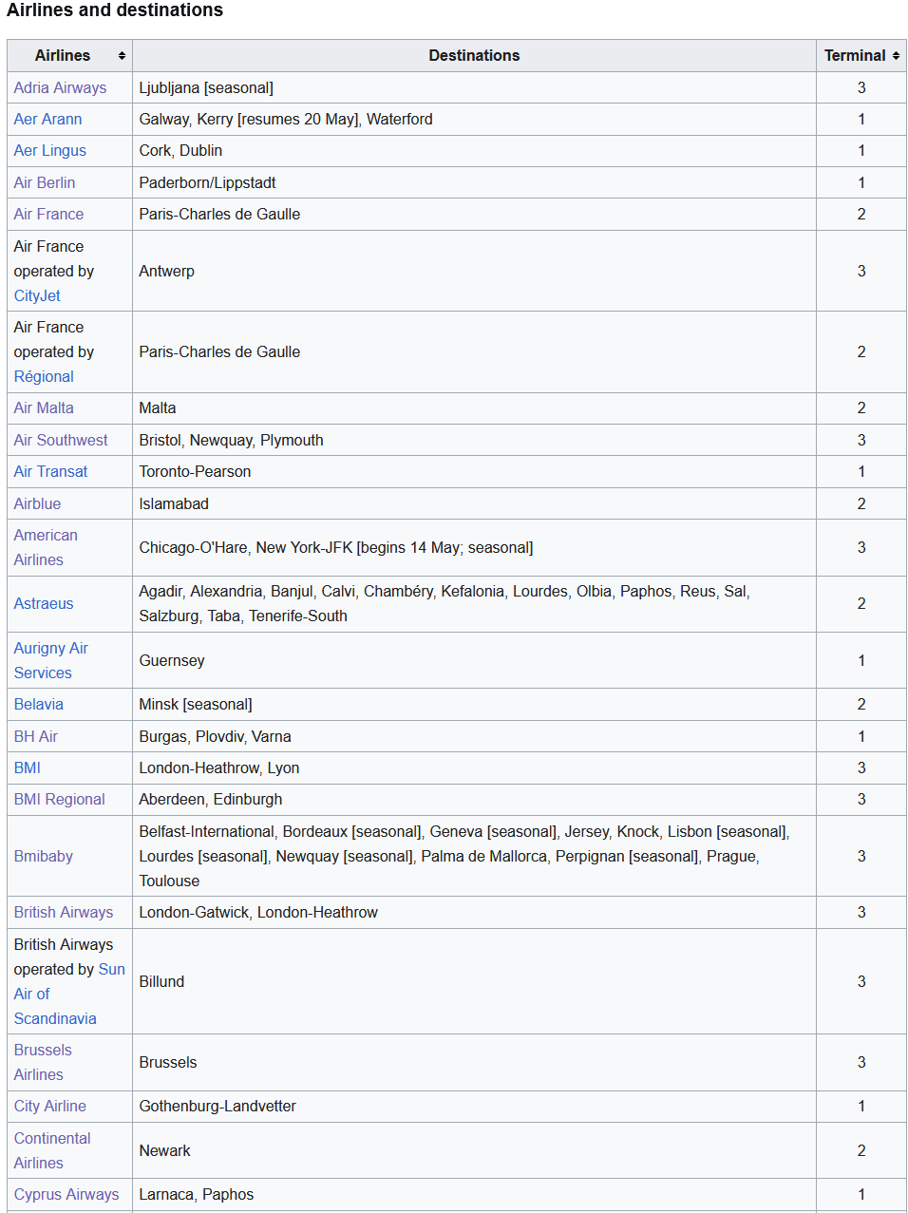Visit the Régional airline link
The width and height of the screenshot is (908, 1213).
[44, 376]
